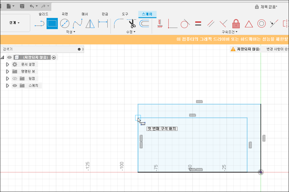Switch to the 도구 tab
Viewport: 289px width, 192px height.
125,14
